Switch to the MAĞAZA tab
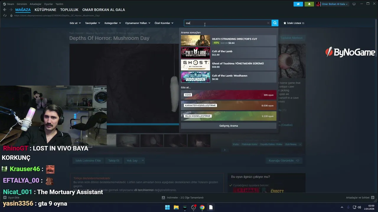378x212 pixels. tap(23, 10)
